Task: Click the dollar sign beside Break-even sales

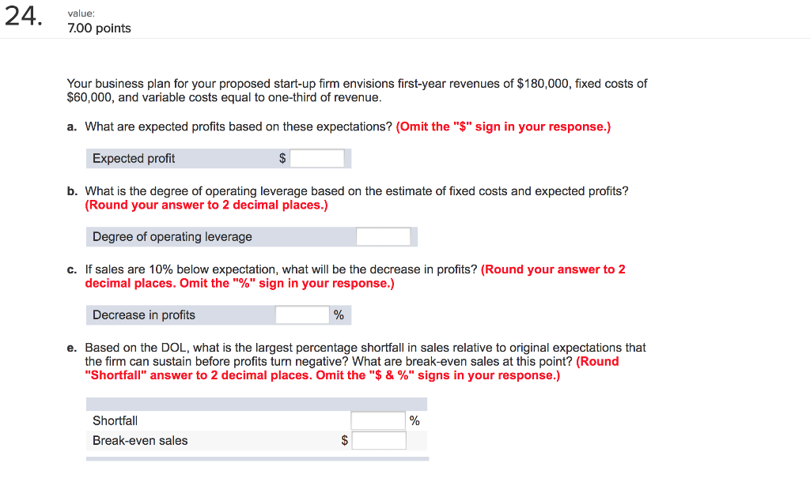Action: (344, 439)
